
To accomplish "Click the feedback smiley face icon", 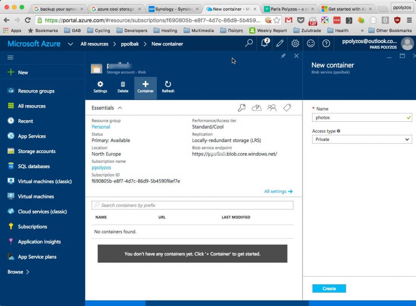I will point(311,43).
